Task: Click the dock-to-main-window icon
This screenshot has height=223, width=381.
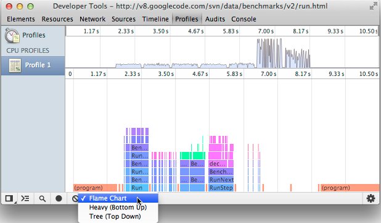Action: pos(9,199)
